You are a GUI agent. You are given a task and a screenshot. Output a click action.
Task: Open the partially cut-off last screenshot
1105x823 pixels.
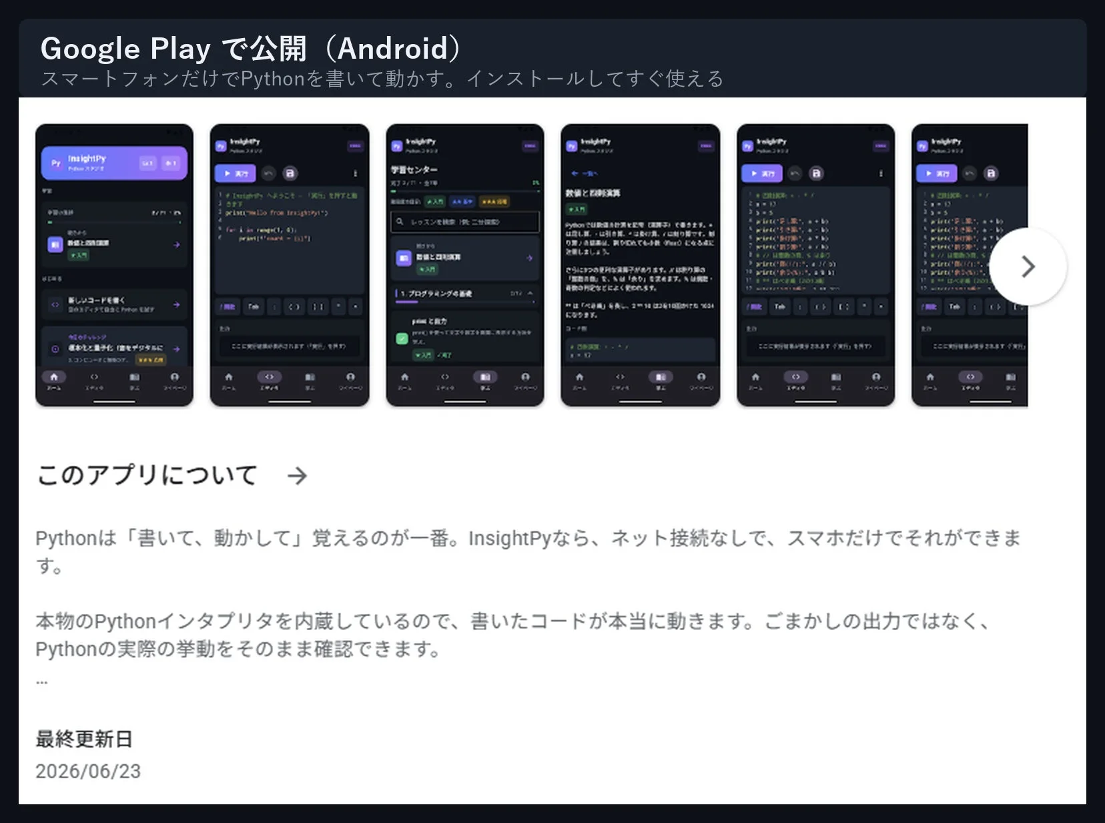click(x=970, y=265)
